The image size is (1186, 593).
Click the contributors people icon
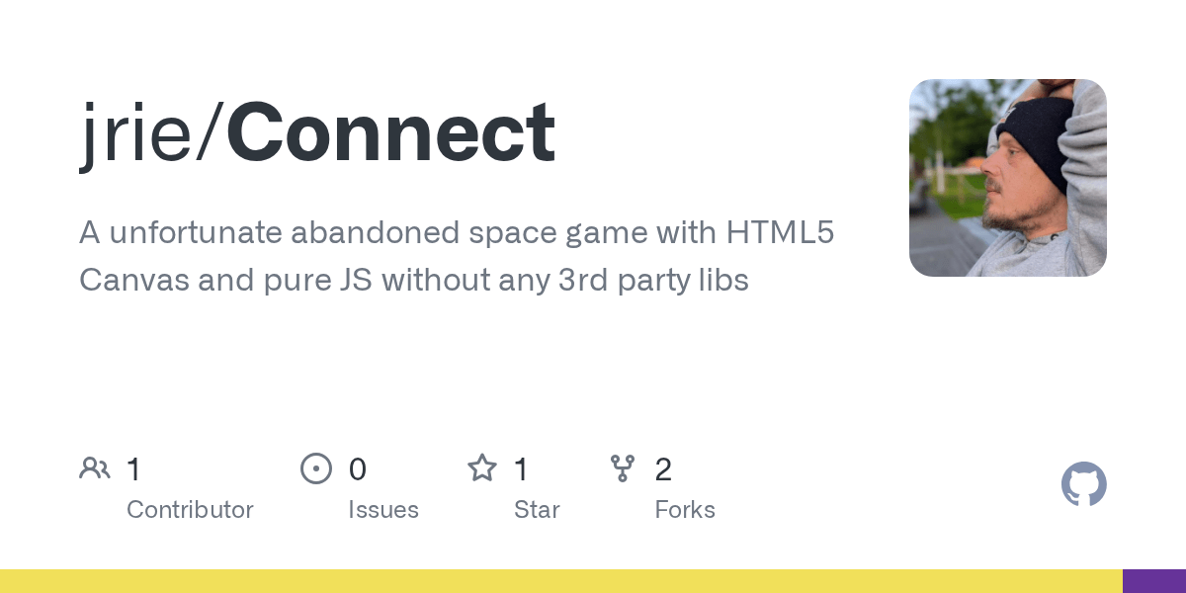[x=95, y=468]
